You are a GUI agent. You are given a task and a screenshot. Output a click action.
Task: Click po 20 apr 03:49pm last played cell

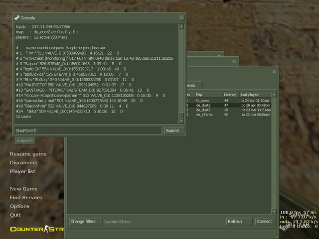(x=256, y=105)
